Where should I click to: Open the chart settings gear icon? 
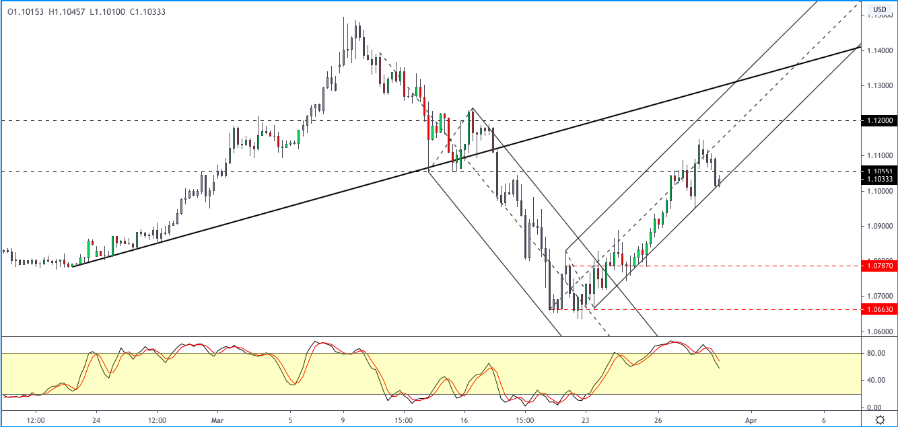pyautogui.click(x=879, y=420)
